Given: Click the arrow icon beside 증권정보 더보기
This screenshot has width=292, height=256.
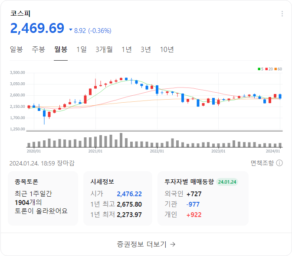Looking at the screenshot, I should (173, 244).
